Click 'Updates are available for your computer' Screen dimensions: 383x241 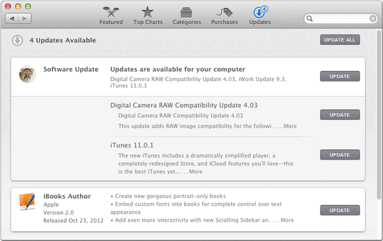pos(178,70)
